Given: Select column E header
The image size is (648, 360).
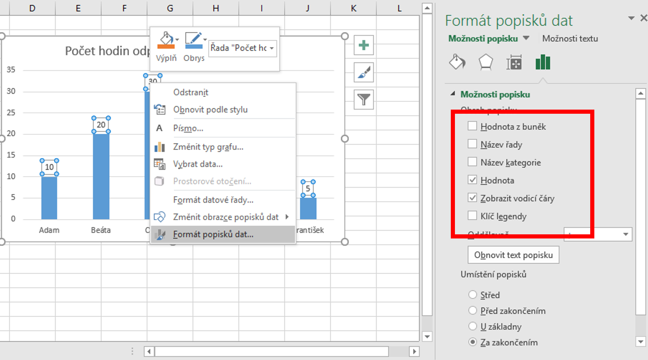Looking at the screenshot, I should click(78, 8).
